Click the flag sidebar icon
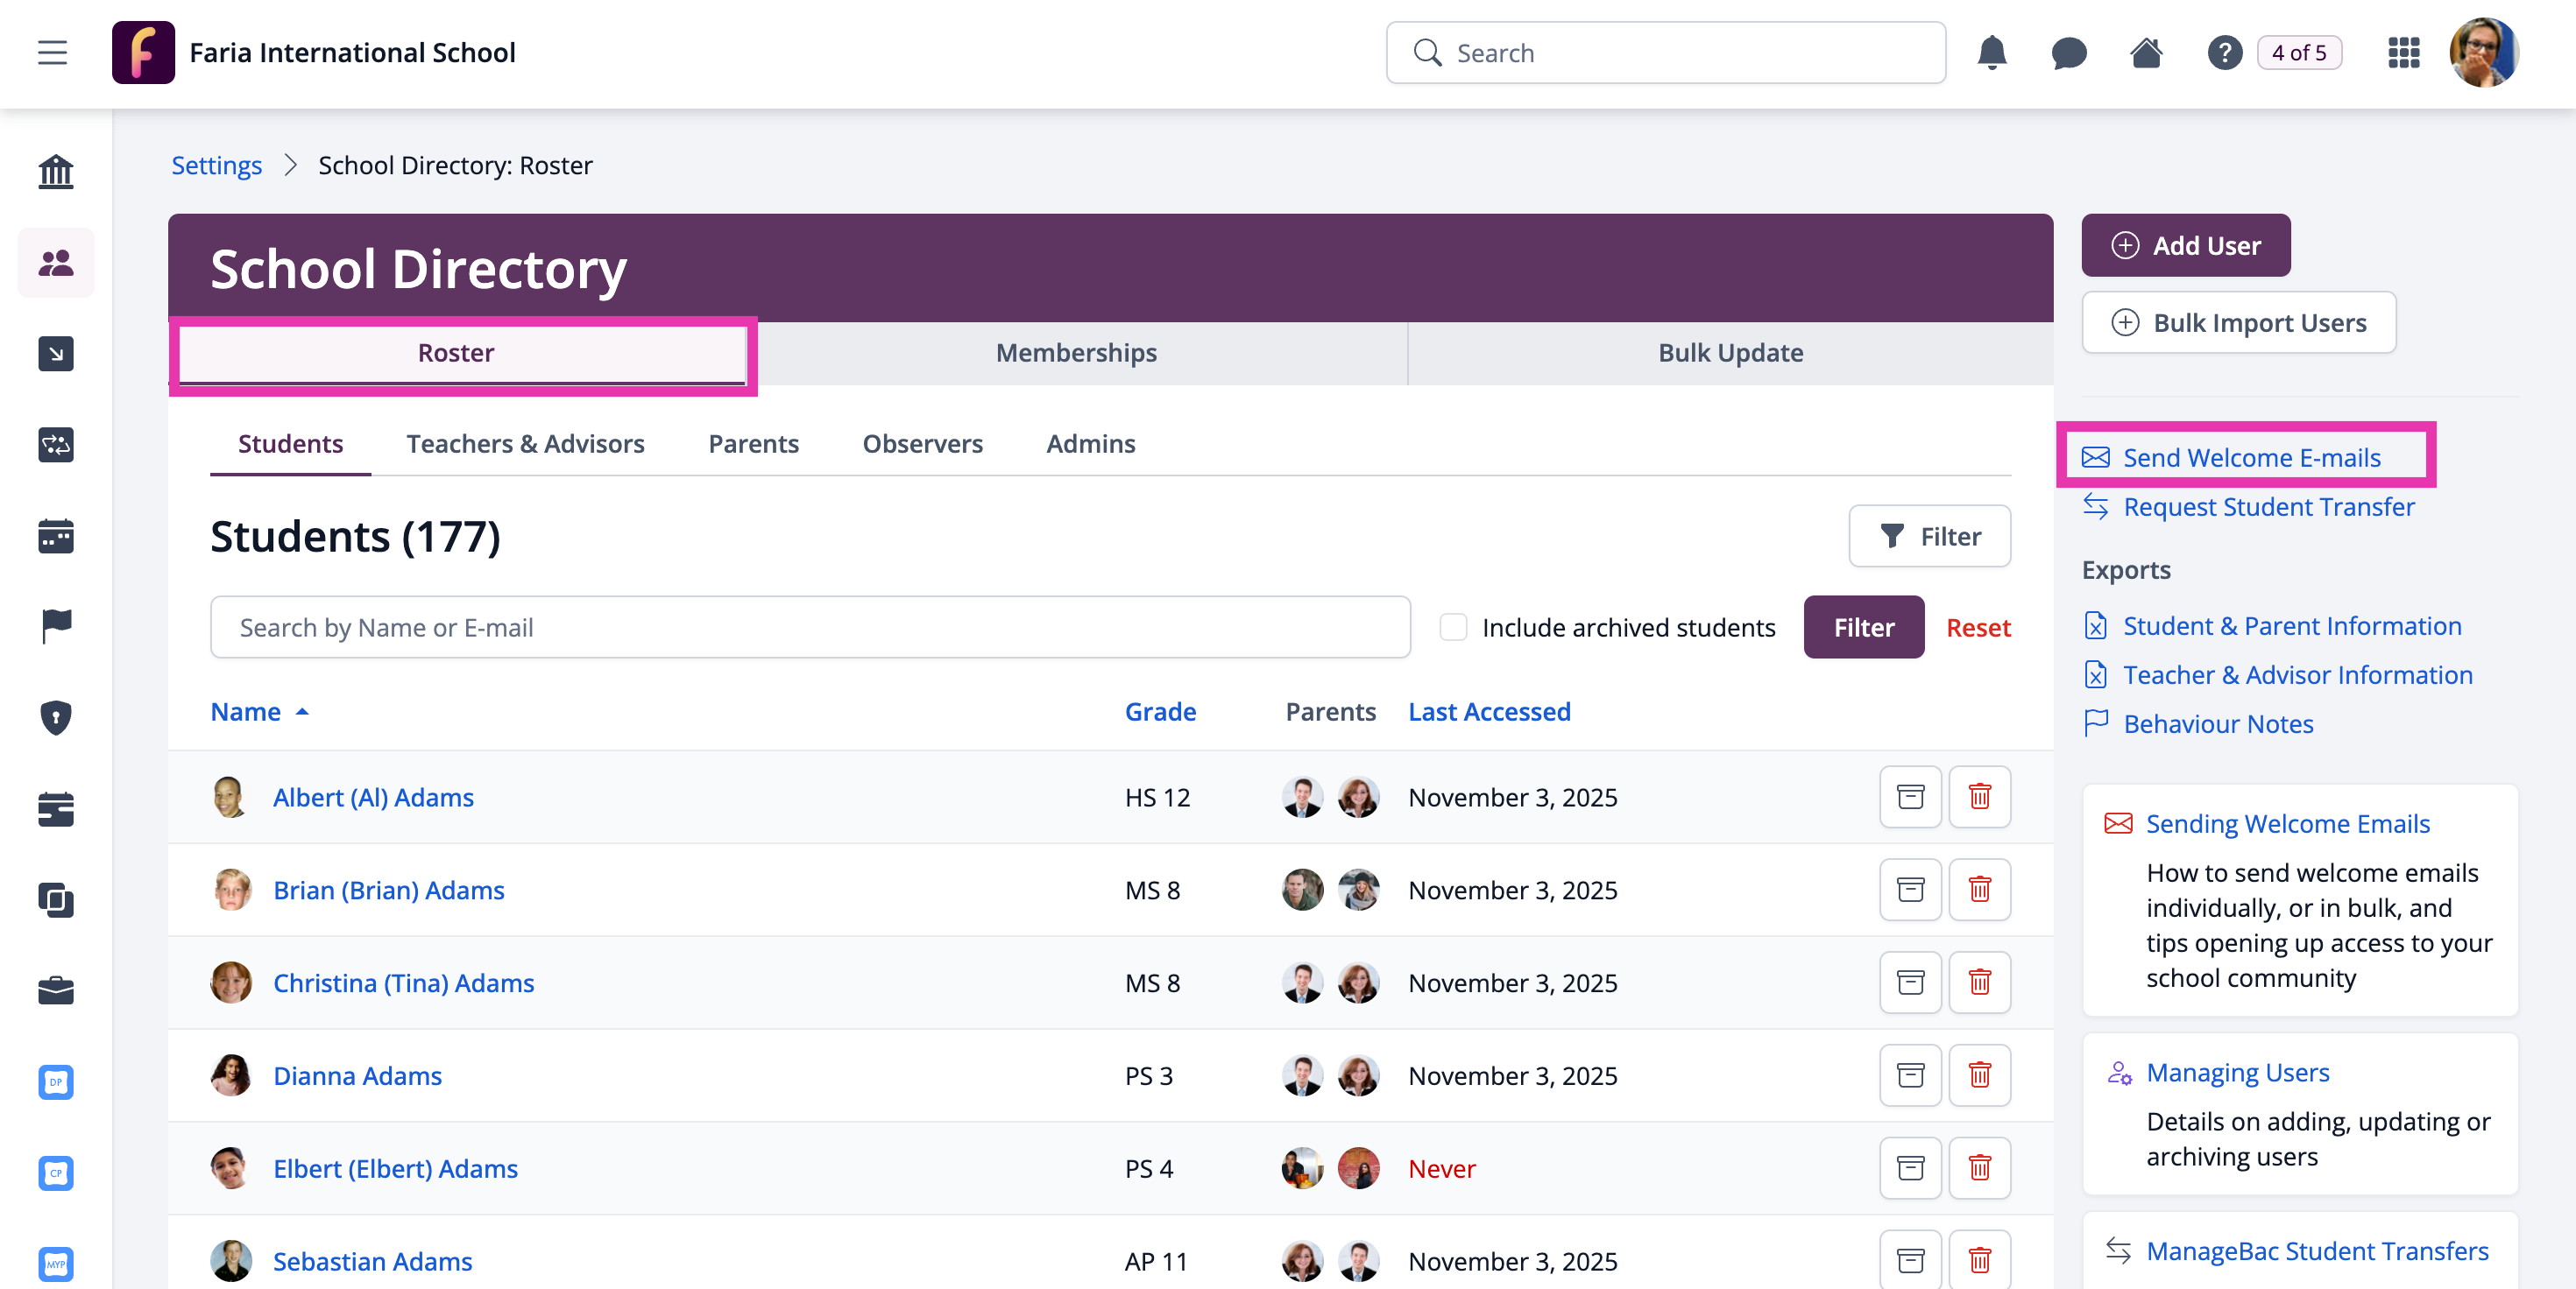2576x1289 pixels. (x=56, y=626)
